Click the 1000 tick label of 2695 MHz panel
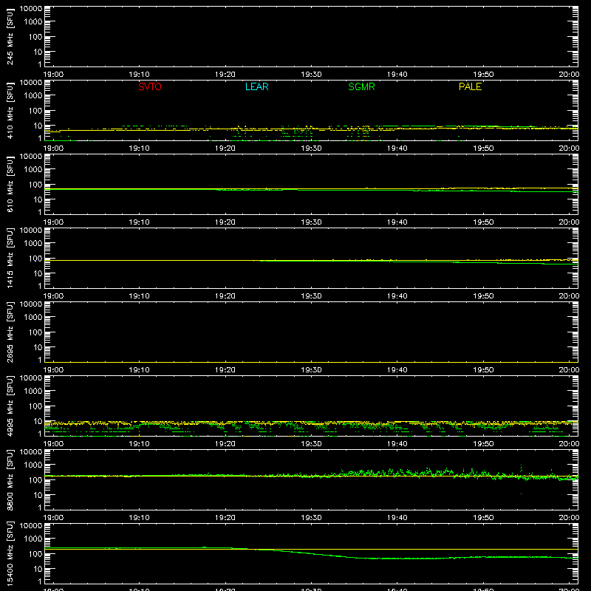Viewport: 591px width, 591px height. [33, 318]
